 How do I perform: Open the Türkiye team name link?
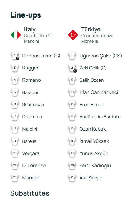[91, 29]
